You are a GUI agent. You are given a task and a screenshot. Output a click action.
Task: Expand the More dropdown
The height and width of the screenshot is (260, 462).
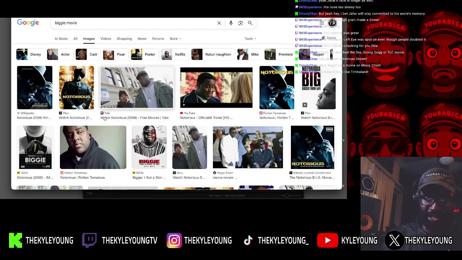(175, 39)
